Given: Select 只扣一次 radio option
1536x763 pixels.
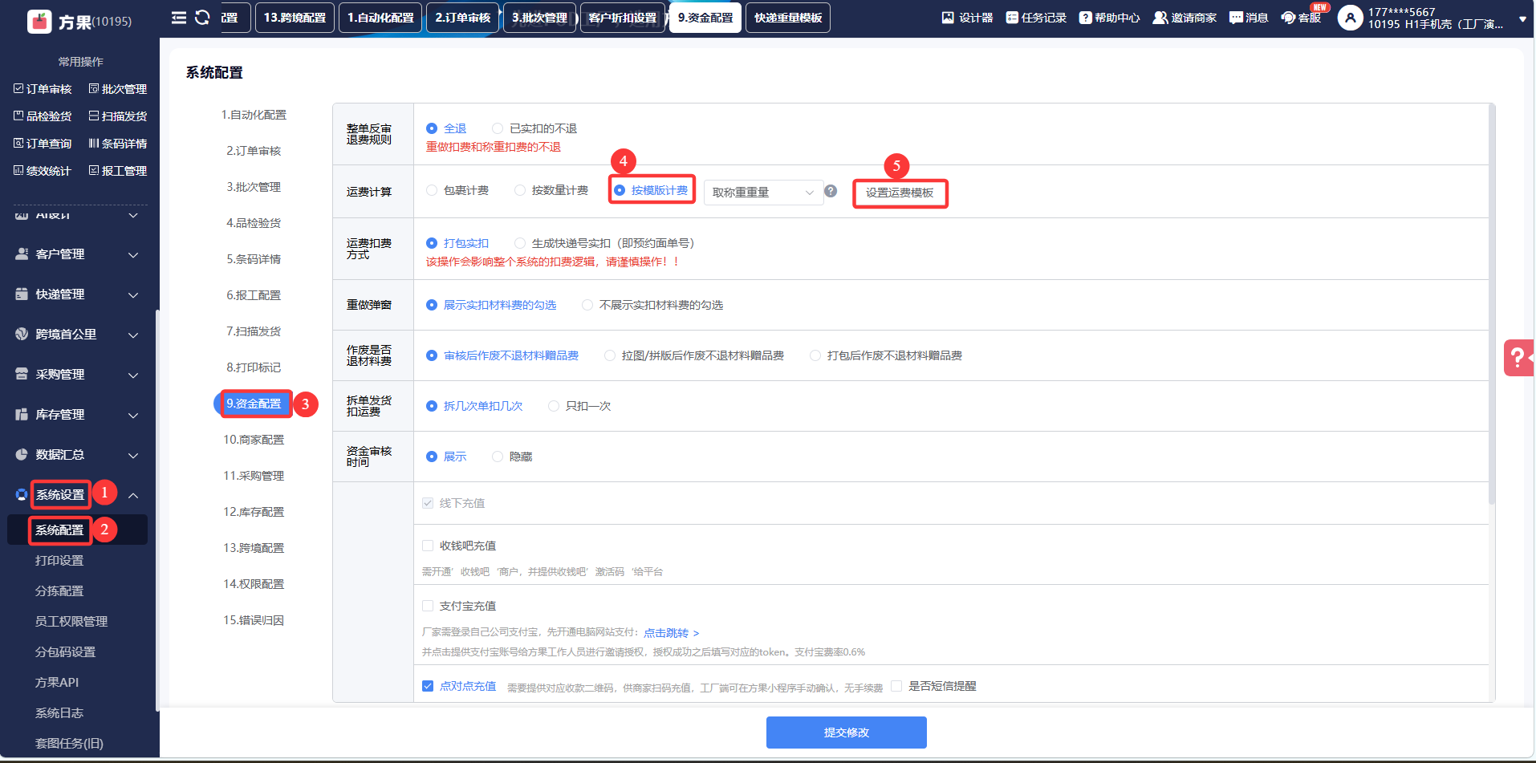Looking at the screenshot, I should pyautogui.click(x=554, y=406).
